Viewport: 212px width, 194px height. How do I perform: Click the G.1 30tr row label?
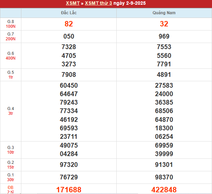pyautogui.click(x=11, y=177)
